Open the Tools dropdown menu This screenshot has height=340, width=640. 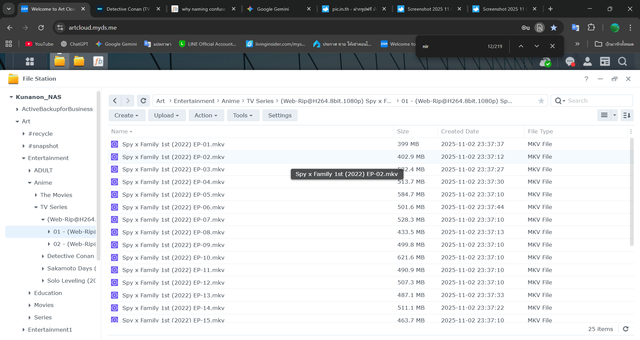(x=243, y=115)
